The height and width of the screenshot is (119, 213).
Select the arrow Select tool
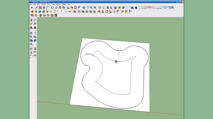coord(32,8)
